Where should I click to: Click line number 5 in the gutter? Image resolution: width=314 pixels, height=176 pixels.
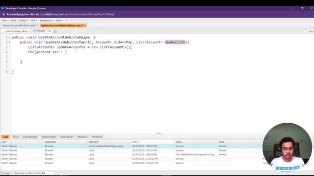point(6,57)
